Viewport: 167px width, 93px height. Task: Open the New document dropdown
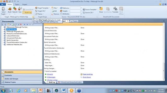click(55, 8)
